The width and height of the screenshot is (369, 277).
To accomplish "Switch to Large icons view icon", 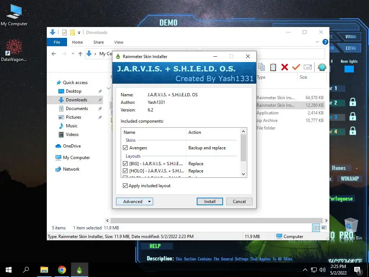I will (324, 228).
